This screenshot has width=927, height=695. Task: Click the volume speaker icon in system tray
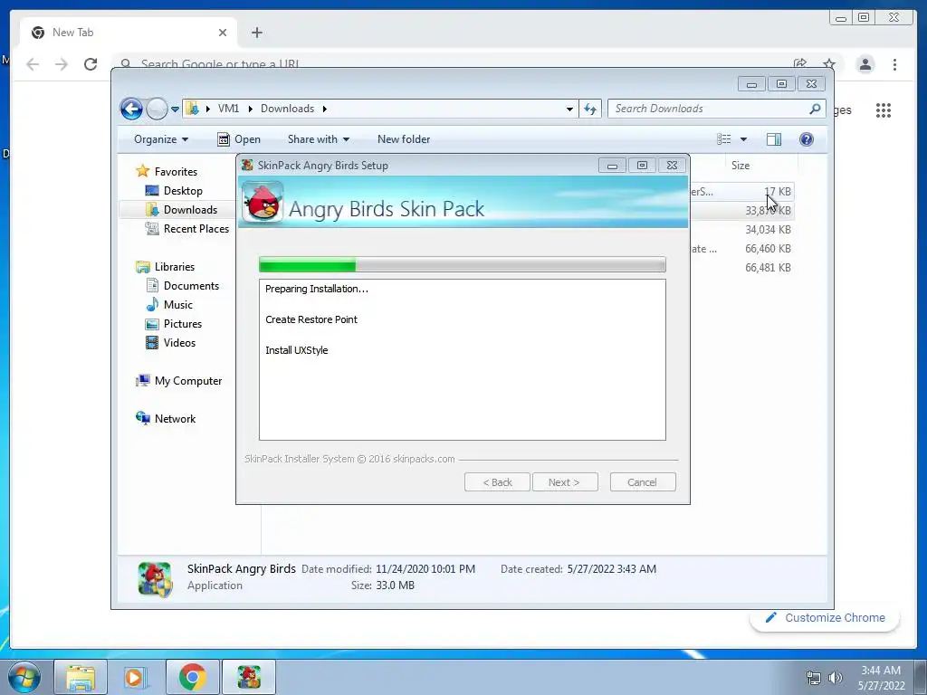pyautogui.click(x=835, y=678)
